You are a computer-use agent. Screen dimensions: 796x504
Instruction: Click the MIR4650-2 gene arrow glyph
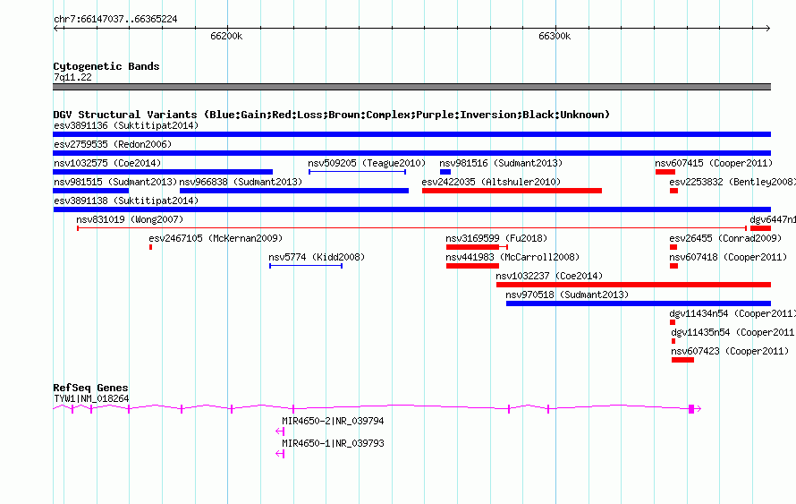pos(280,431)
